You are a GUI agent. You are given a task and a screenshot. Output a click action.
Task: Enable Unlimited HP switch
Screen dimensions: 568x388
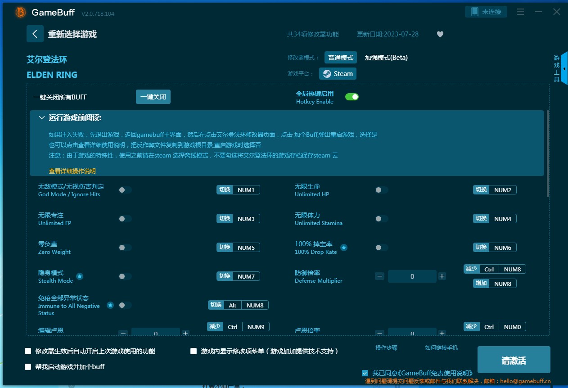tap(382, 190)
